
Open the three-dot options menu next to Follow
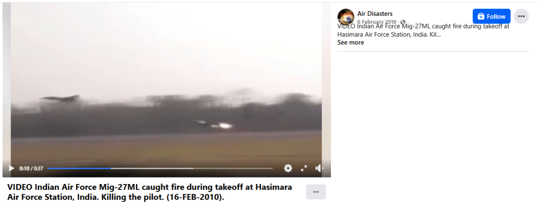[x=521, y=16]
